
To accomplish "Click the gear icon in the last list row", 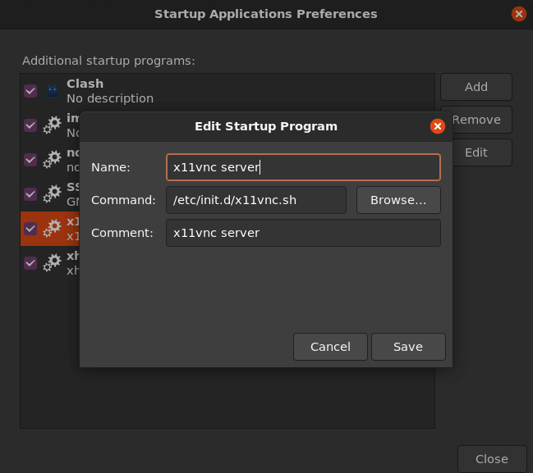I will coord(52,262).
